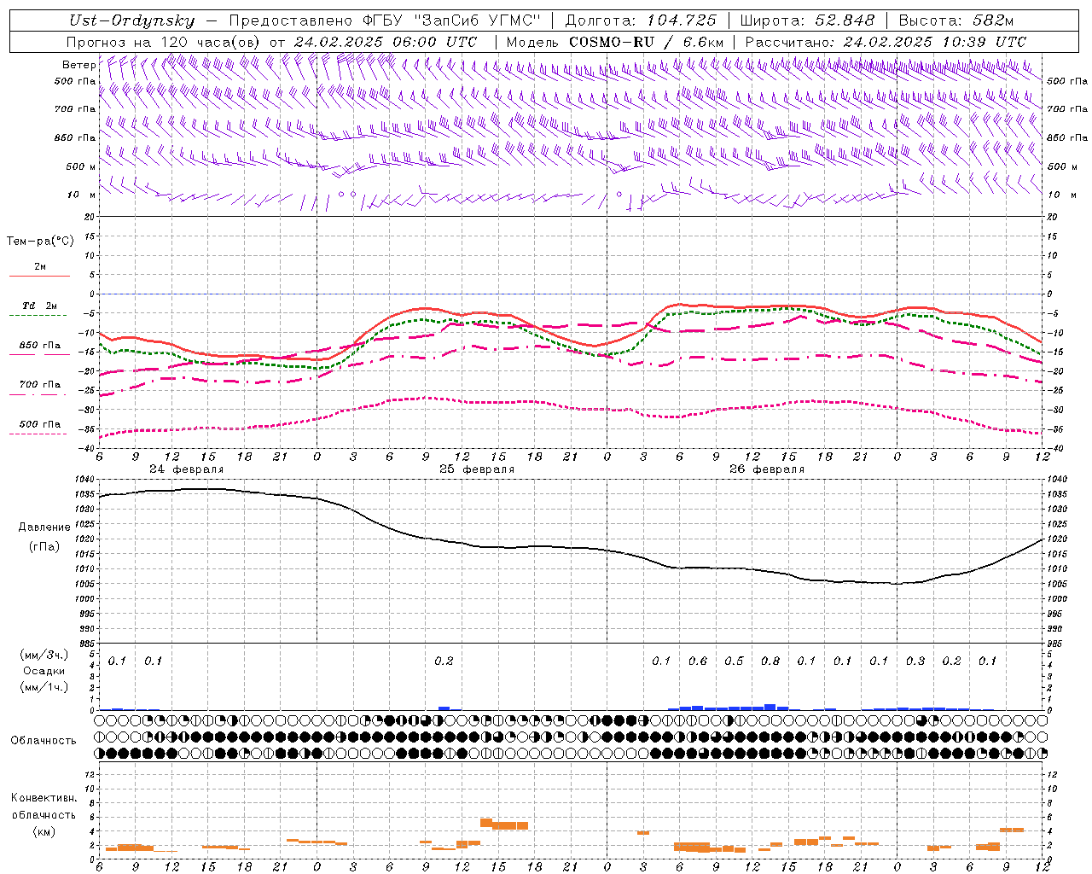Click the Ветер panel label
1092x874 pixels.
tap(78, 65)
